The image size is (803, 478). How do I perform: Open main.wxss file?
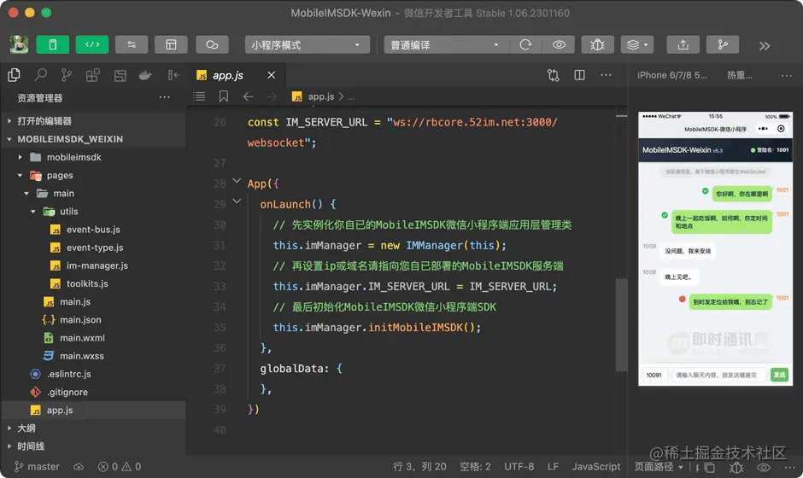(94, 356)
